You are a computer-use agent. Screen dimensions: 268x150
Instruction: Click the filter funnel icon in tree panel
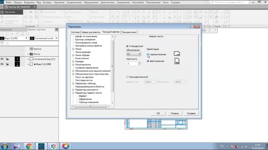click(x=2, y=43)
